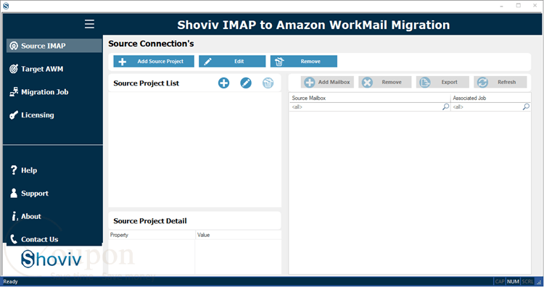Open Help from sidebar
The image size is (544, 287).
click(29, 170)
